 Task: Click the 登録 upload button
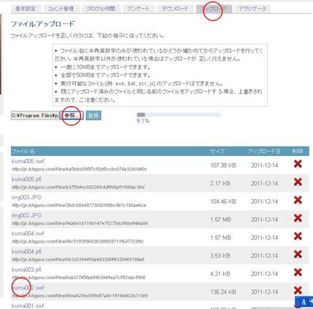[x=93, y=116]
